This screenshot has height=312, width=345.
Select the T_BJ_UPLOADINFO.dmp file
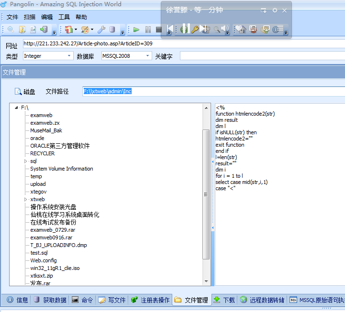(58, 245)
